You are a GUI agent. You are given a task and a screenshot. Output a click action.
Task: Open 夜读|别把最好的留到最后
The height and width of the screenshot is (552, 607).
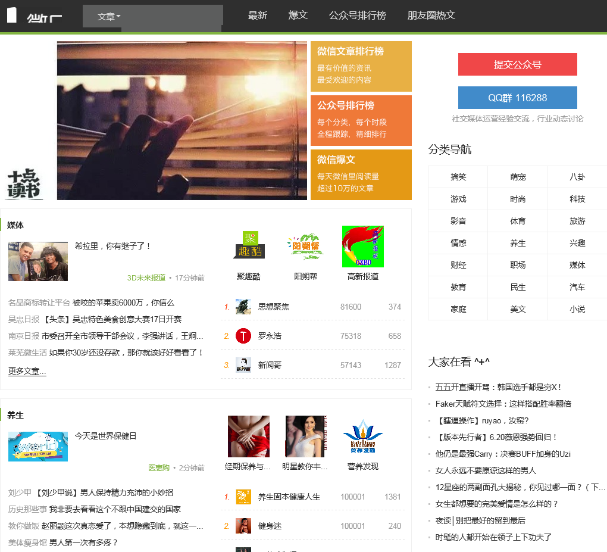click(480, 520)
